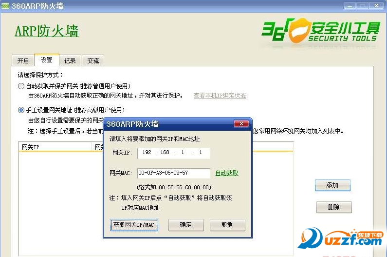Select the 设置 tab
This screenshot has height=257, width=387.
point(47,60)
